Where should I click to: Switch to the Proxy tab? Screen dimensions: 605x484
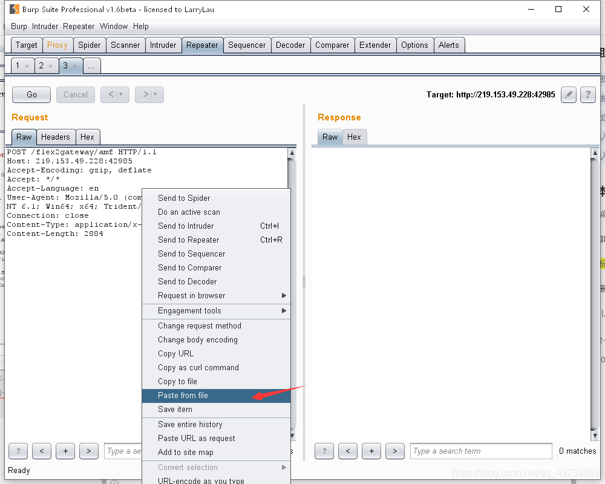[x=57, y=45]
